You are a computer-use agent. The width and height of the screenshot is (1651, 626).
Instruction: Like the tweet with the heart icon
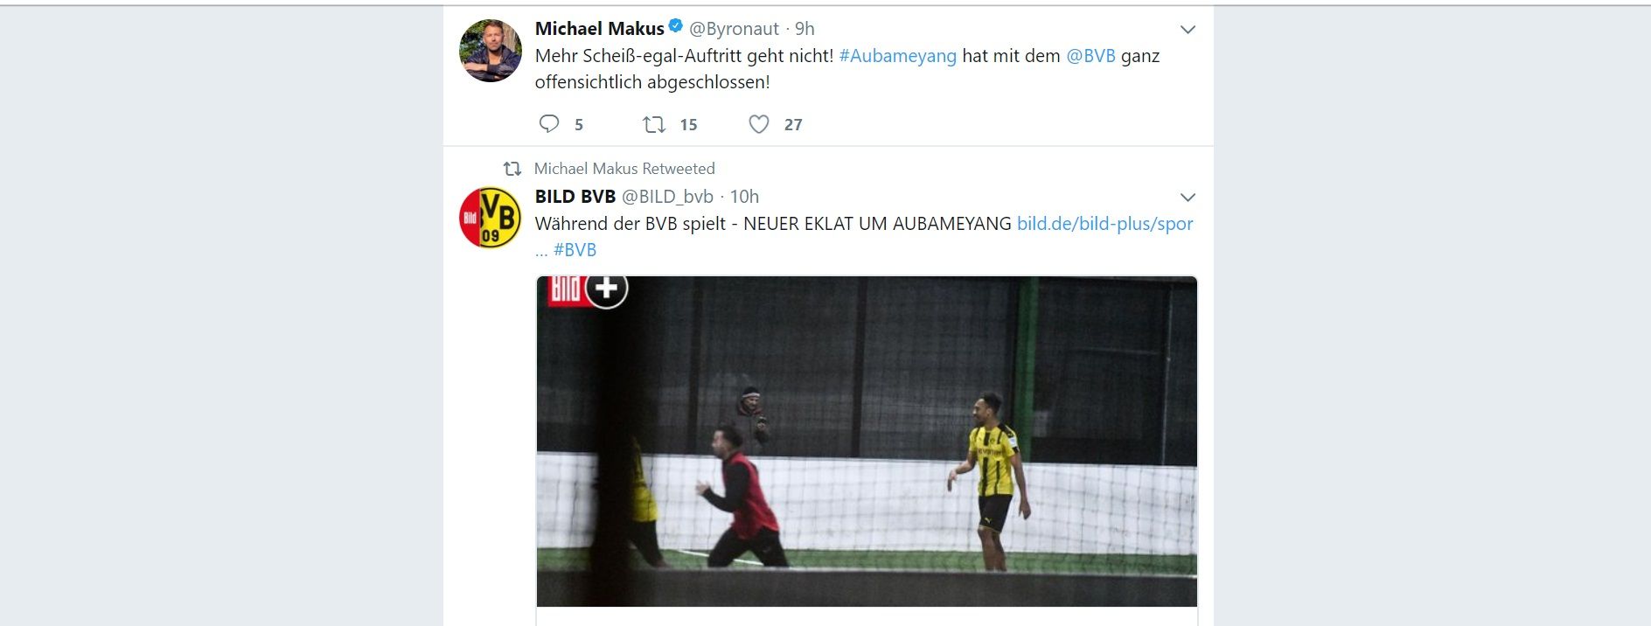click(759, 124)
